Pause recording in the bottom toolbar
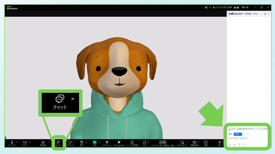The height and width of the screenshot is (154, 275). tap(161, 142)
